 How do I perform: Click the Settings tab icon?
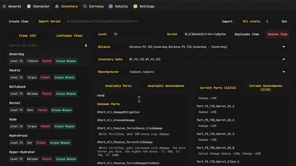click(136, 6)
